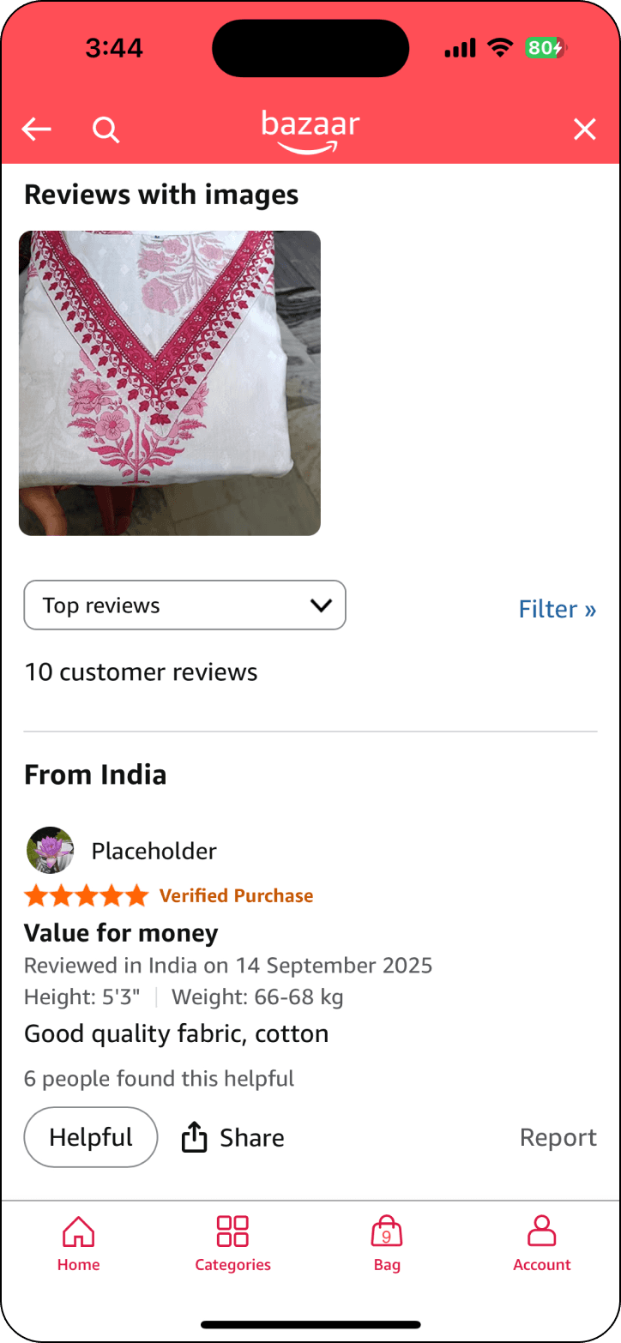The height and width of the screenshot is (1343, 621).
Task: Open the Bag with 9 items
Action: [387, 1232]
